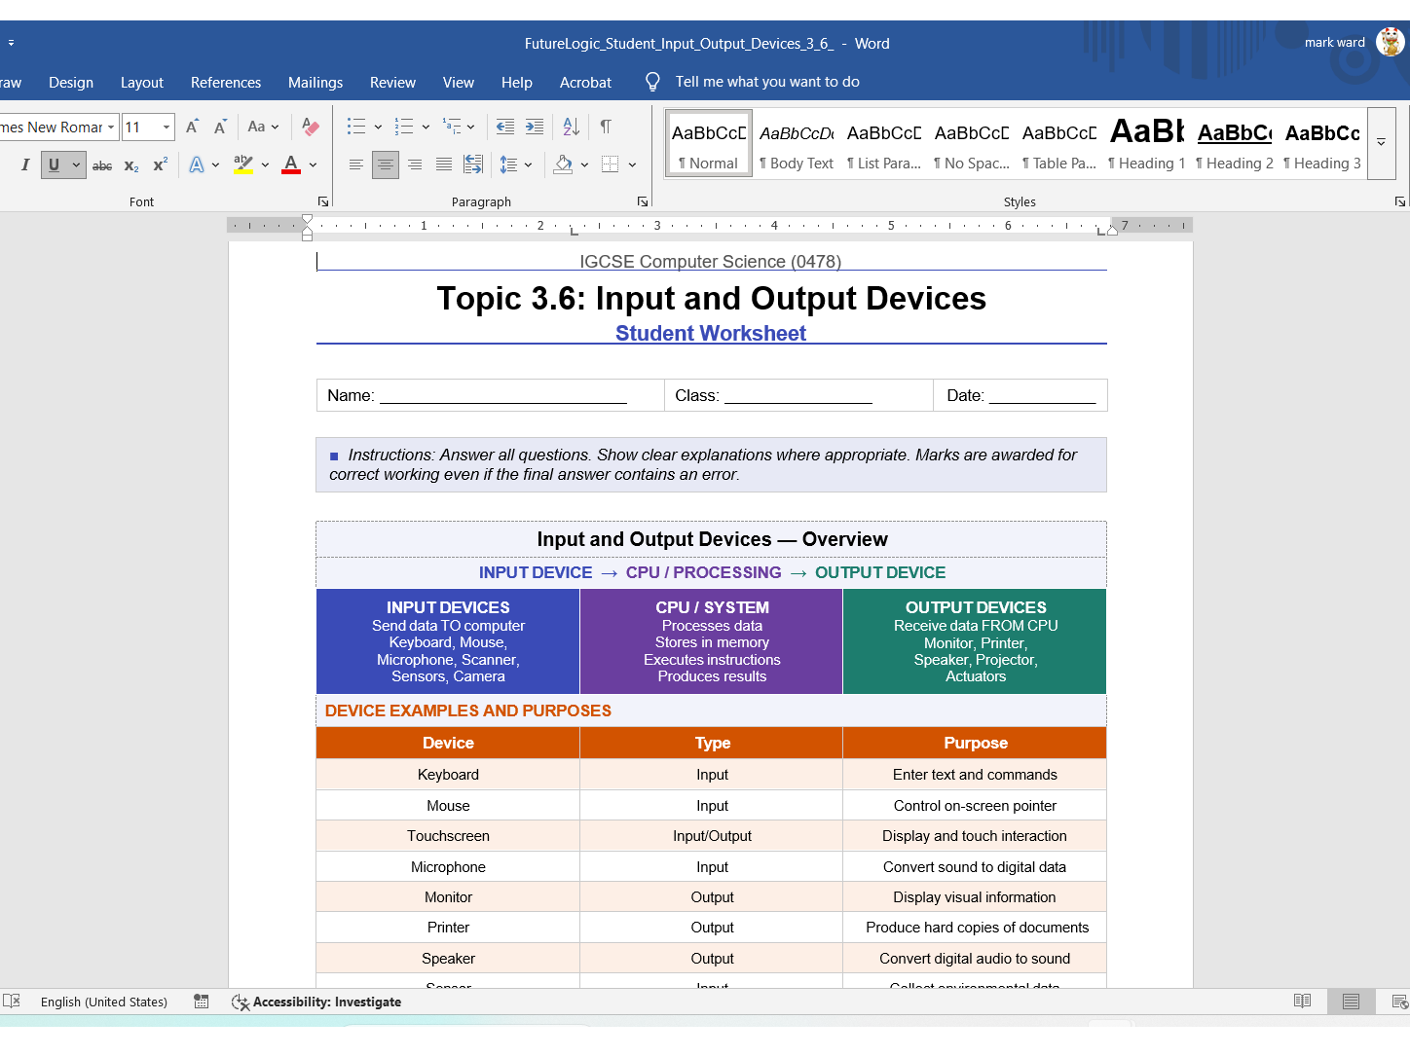Toggle underline formatting
The width and height of the screenshot is (1410, 1057).
pos(55,164)
